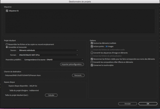Viewport: 160px width, 109px height.
Task: Toggle Renommer les fichiers média checkbox
Action: pos(92,59)
